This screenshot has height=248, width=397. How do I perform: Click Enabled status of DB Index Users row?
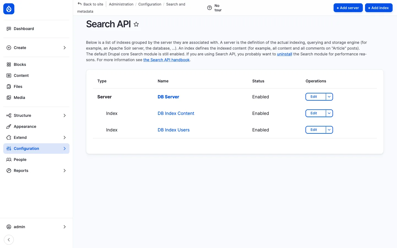261,130
